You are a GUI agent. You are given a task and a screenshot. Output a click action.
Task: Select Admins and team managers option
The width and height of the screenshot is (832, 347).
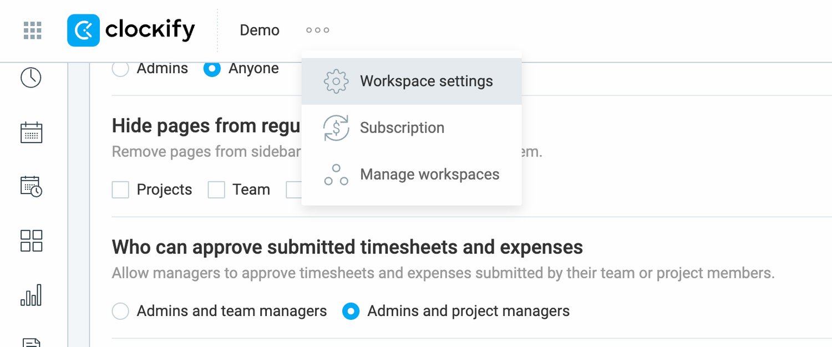point(120,311)
